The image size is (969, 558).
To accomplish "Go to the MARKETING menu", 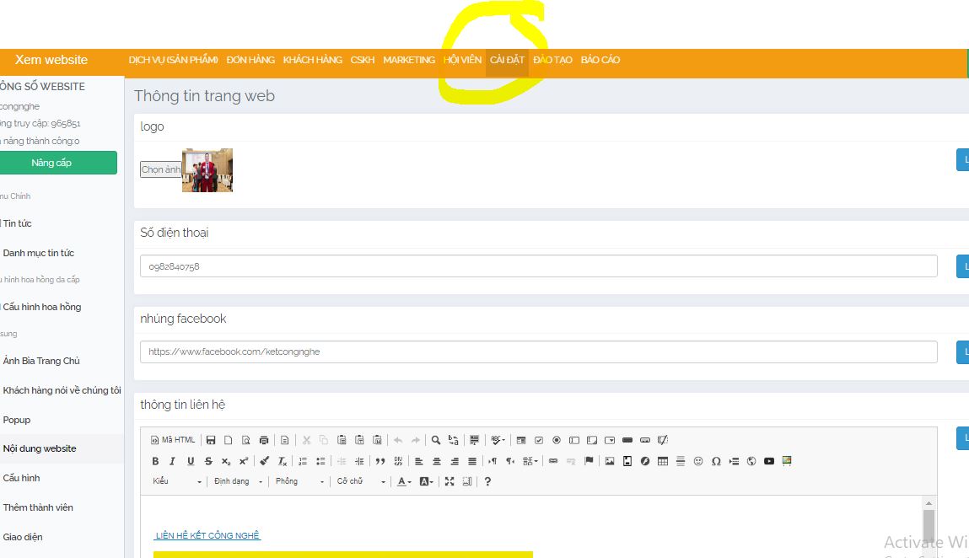I will [x=409, y=61].
